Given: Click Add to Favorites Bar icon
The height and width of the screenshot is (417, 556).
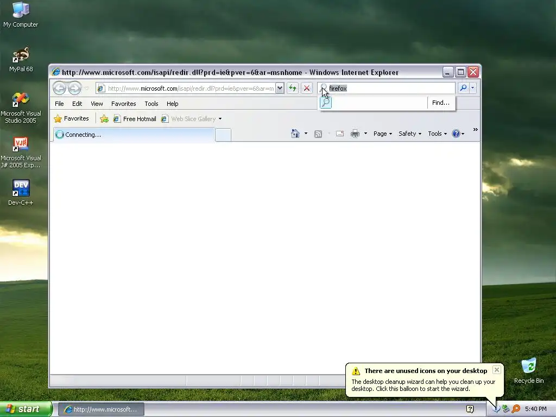Looking at the screenshot, I should click(104, 119).
